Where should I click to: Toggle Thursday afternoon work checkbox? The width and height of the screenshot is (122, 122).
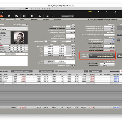21,49
